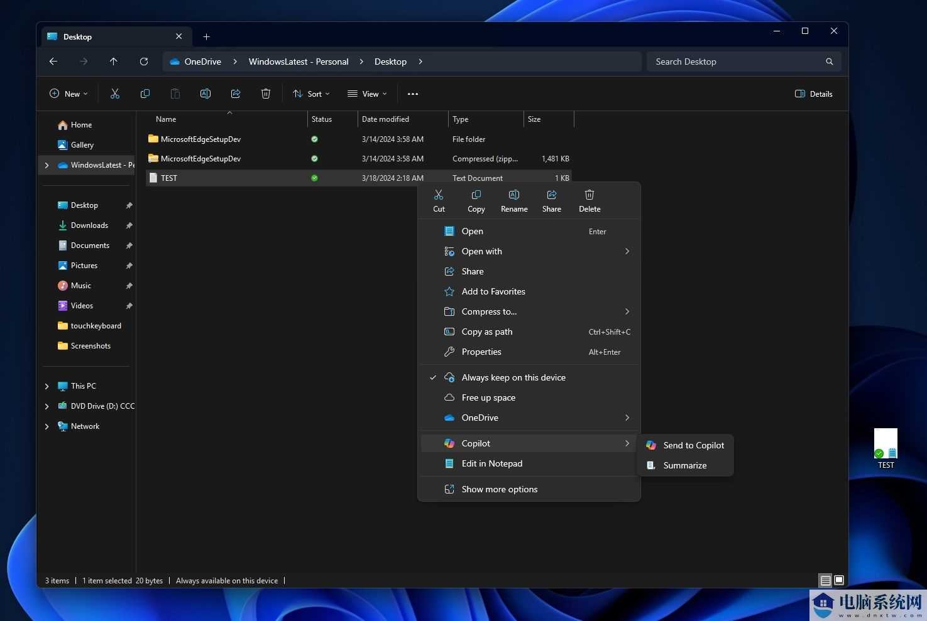Click the Share icon in the toolbar
This screenshot has width=927, height=621.
point(236,94)
